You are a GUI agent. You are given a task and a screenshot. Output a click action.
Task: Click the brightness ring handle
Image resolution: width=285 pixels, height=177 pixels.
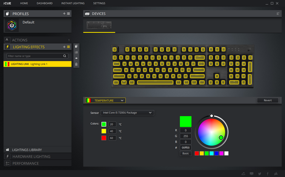click(211, 116)
